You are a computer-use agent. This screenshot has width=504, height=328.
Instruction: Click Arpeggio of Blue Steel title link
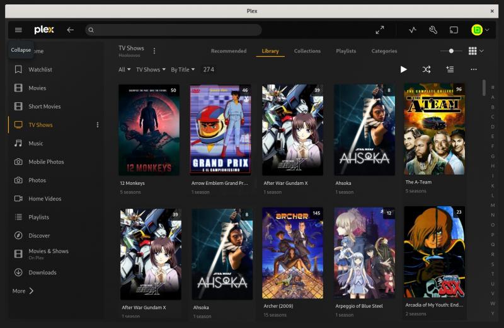point(359,306)
